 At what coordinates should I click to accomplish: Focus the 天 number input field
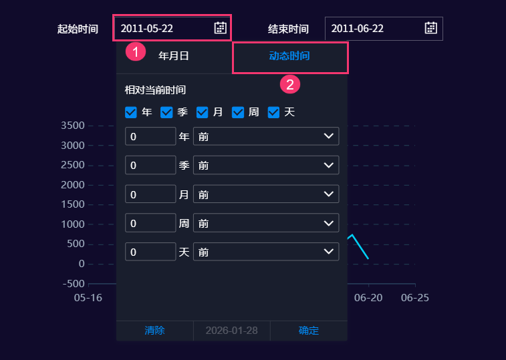point(150,252)
